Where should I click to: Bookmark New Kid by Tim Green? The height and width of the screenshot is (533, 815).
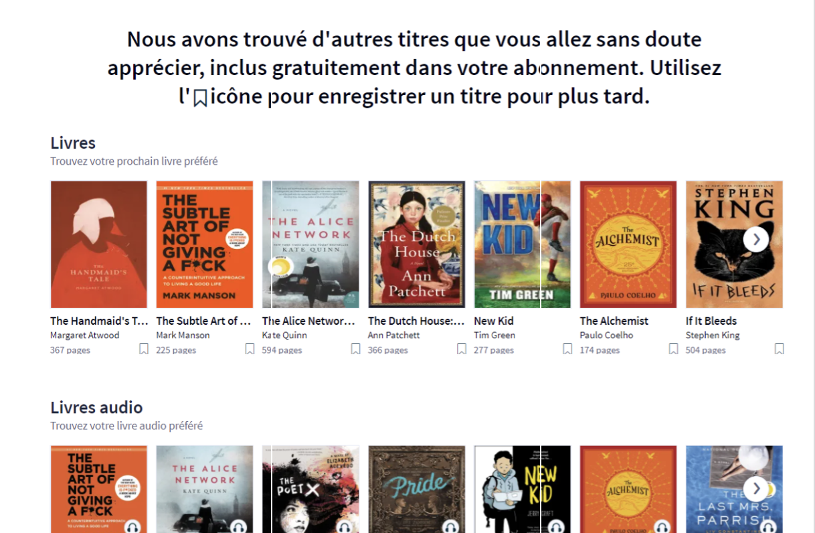(x=567, y=349)
